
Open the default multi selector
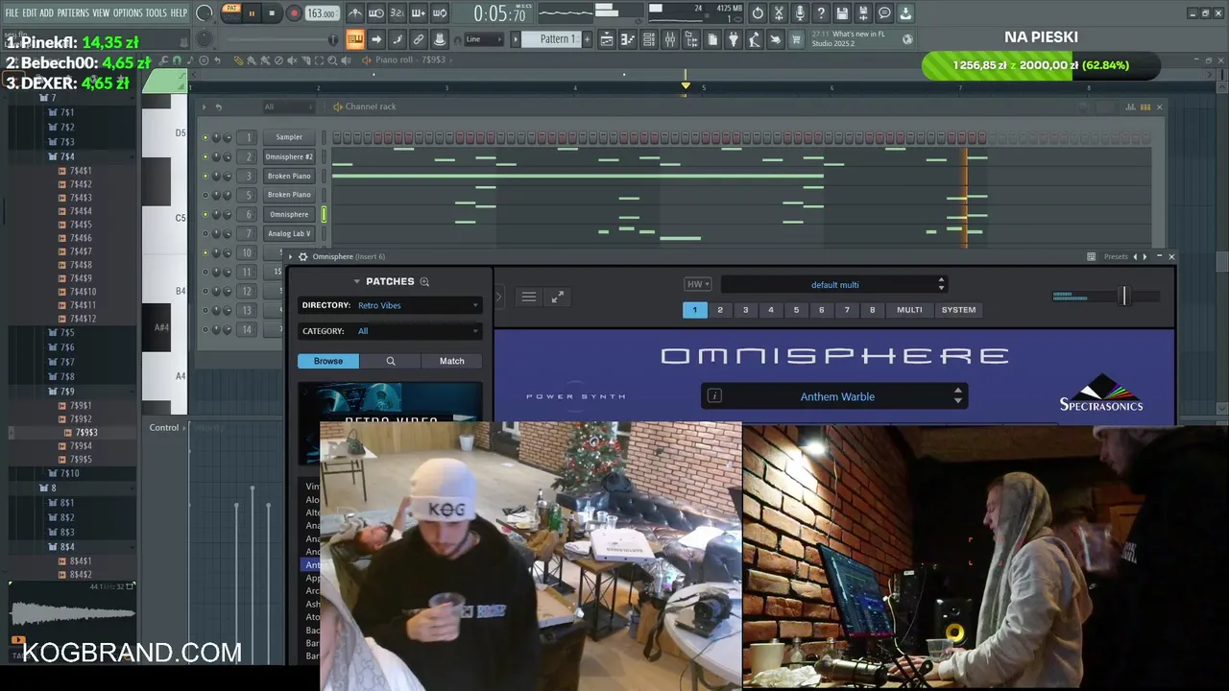point(834,284)
